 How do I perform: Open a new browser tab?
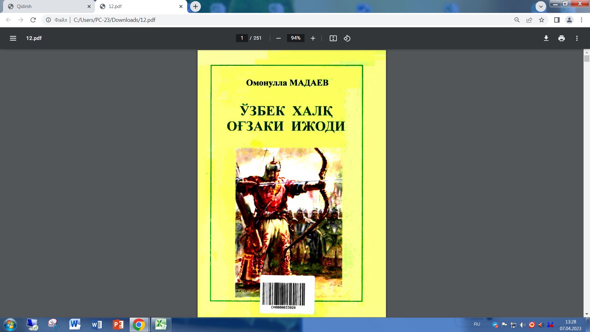(195, 6)
